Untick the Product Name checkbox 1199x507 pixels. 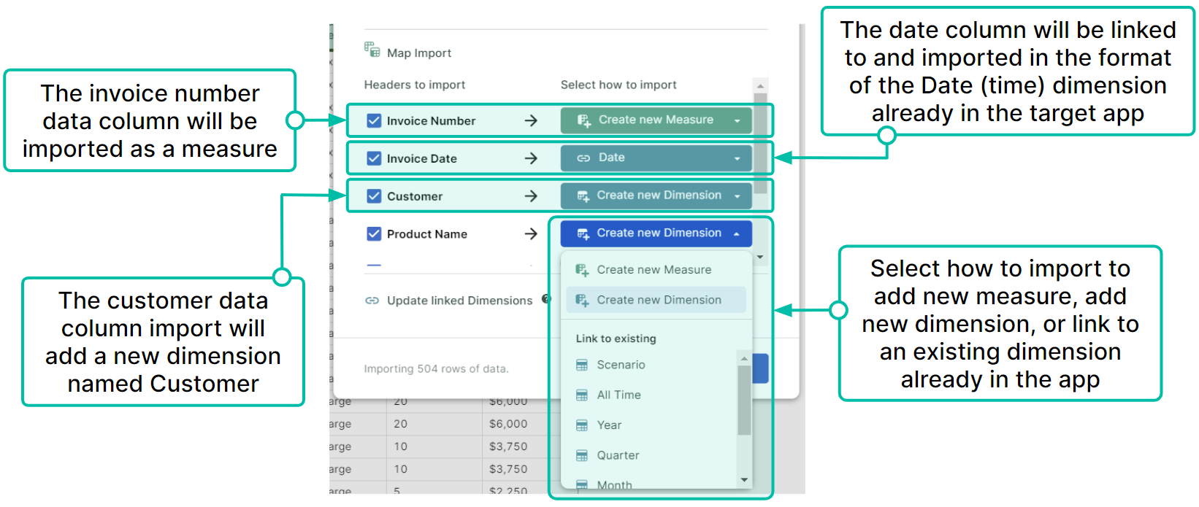[x=374, y=234]
